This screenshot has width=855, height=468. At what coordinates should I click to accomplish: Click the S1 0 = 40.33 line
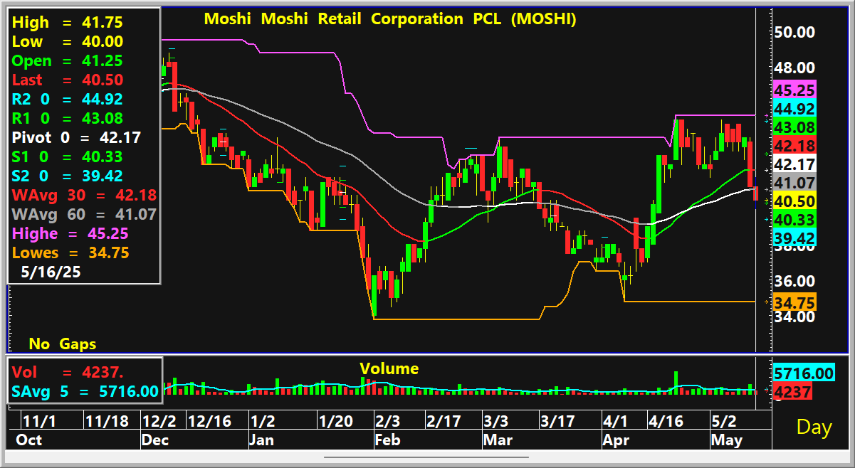[x=67, y=156]
